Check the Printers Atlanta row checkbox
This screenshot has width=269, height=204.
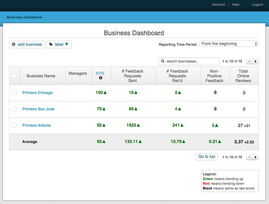coord(15,125)
